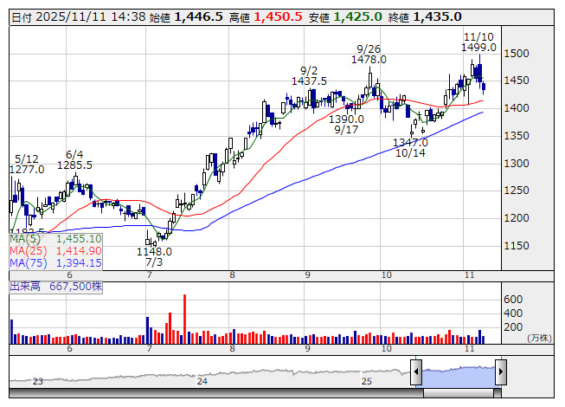
Task: Click the blue selected range in overview chart
Action: point(459,376)
